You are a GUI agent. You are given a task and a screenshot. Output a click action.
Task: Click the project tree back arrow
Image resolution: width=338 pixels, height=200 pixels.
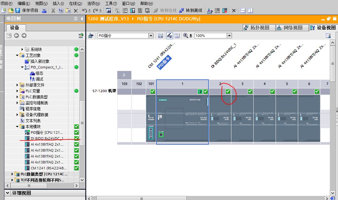pos(16,35)
